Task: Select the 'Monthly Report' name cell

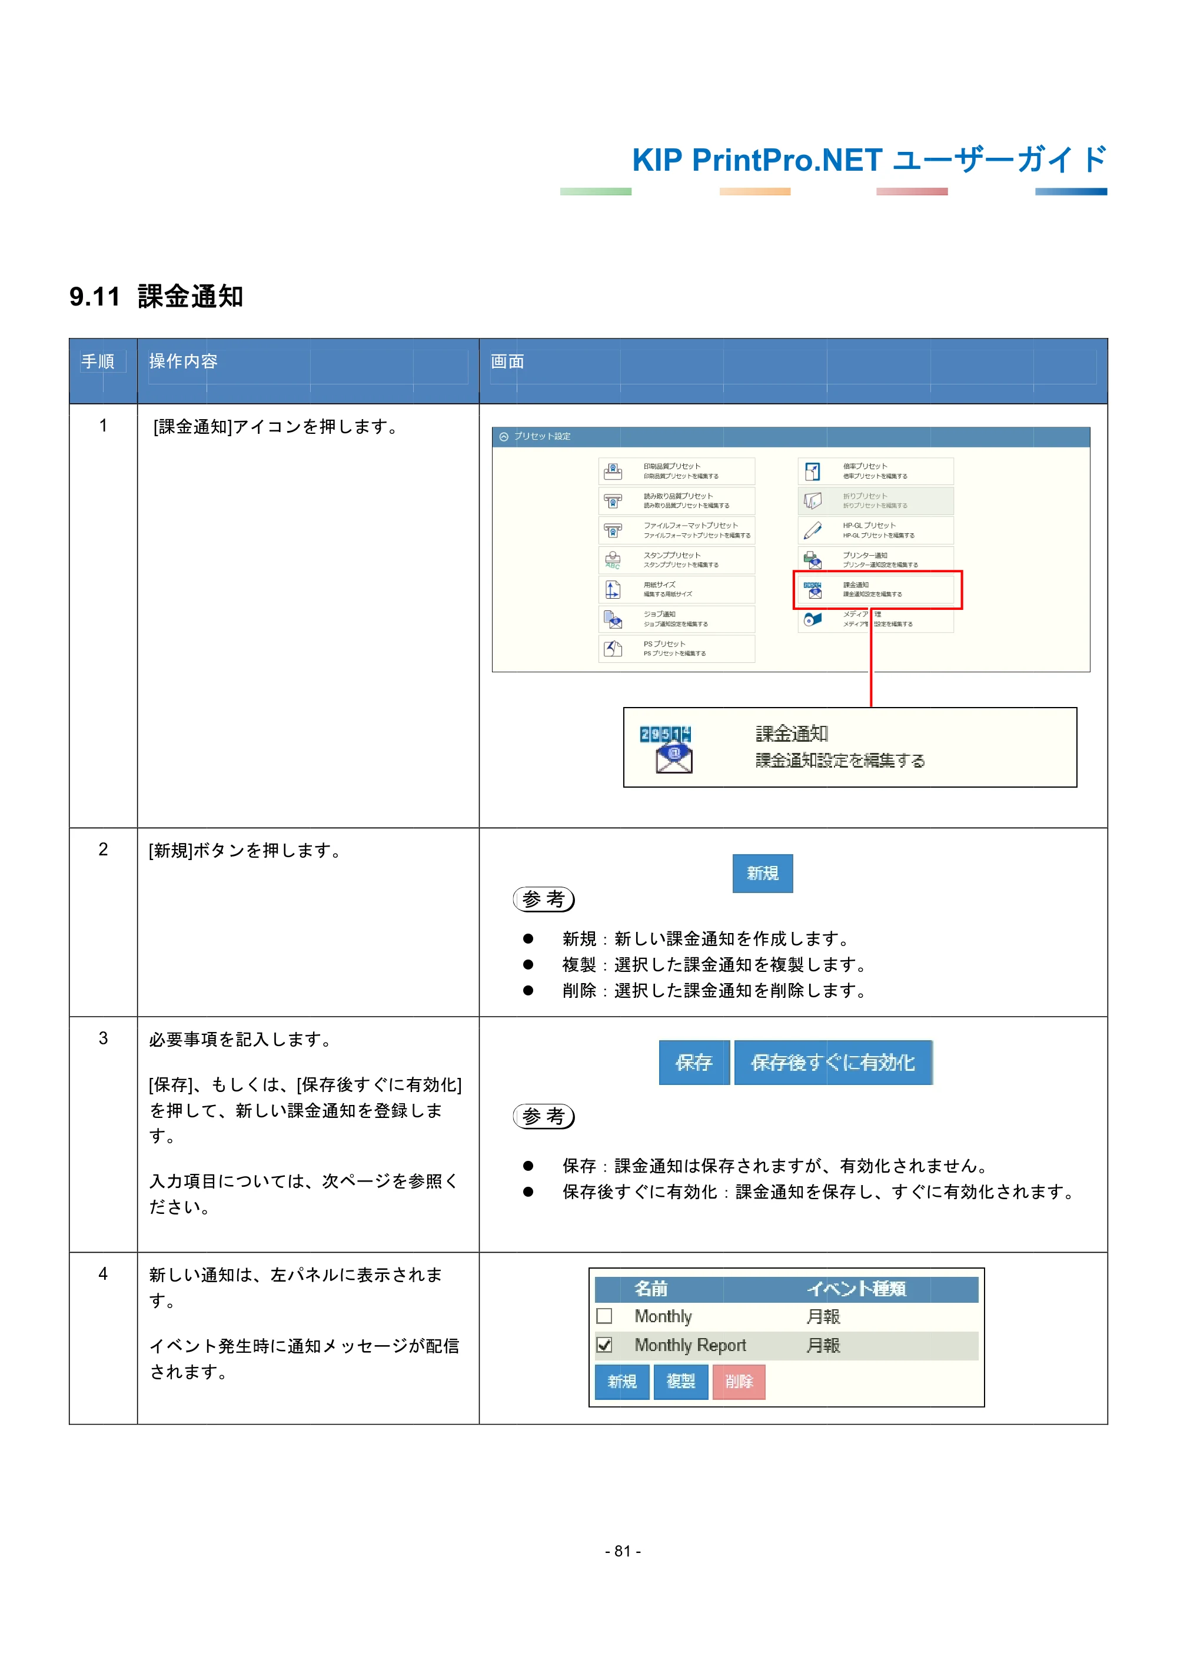Action: tap(690, 1345)
